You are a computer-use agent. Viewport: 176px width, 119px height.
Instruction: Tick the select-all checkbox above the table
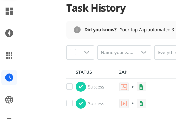(73, 52)
